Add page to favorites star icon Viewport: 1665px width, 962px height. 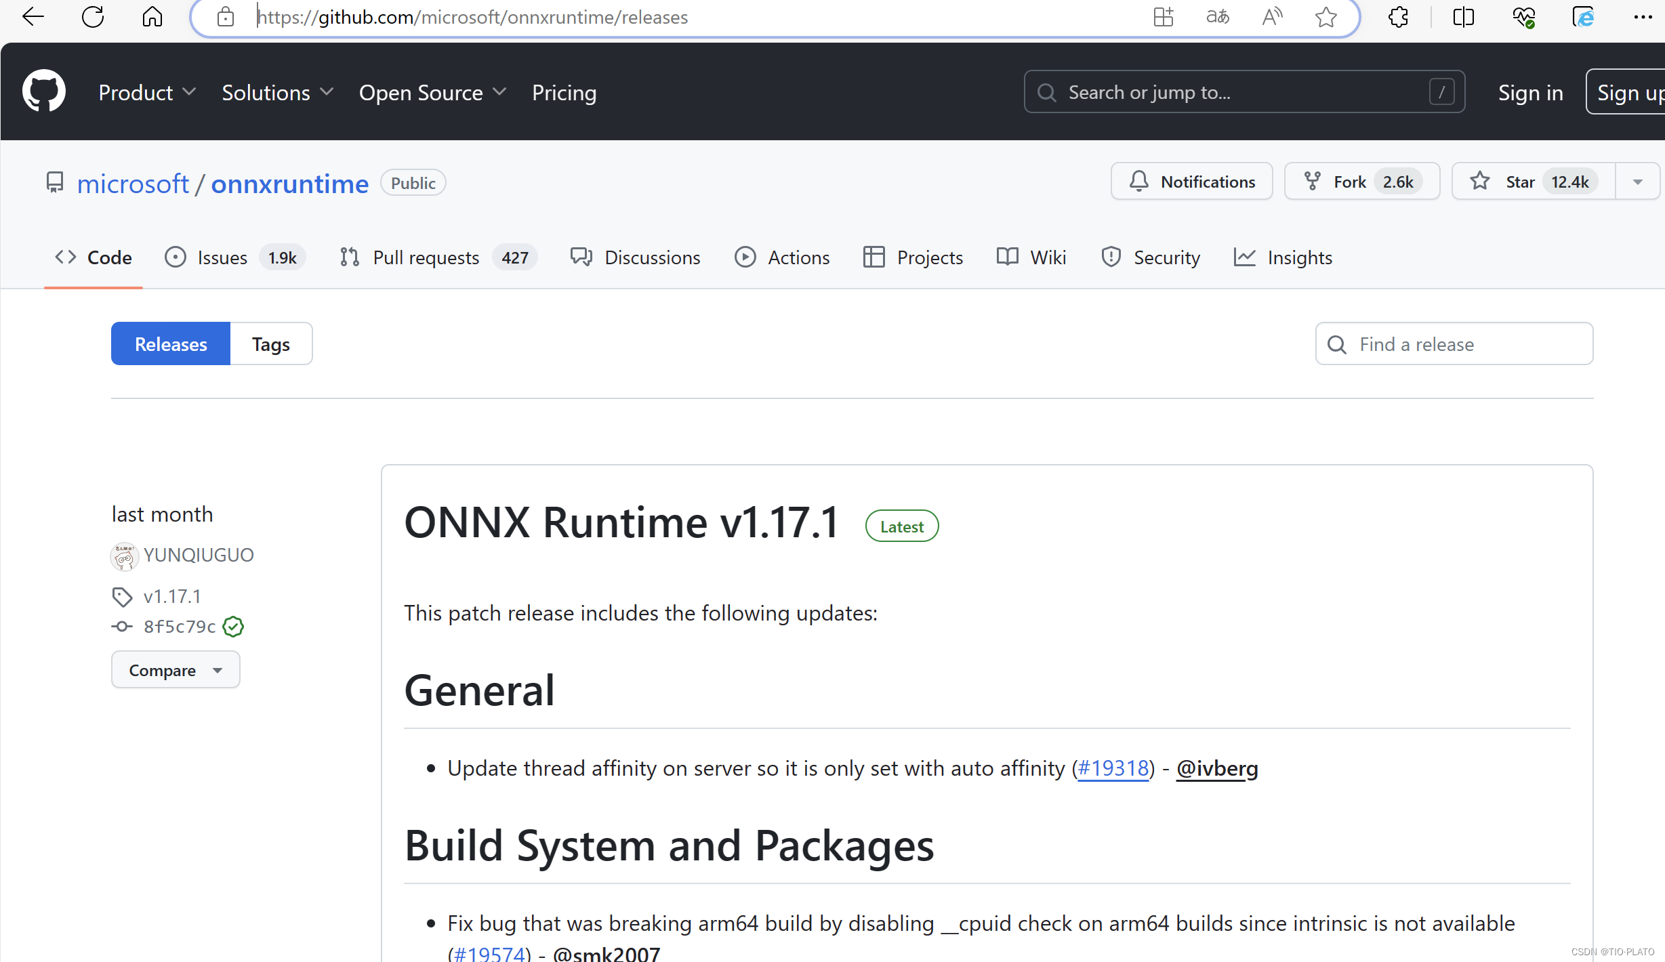pyautogui.click(x=1326, y=17)
